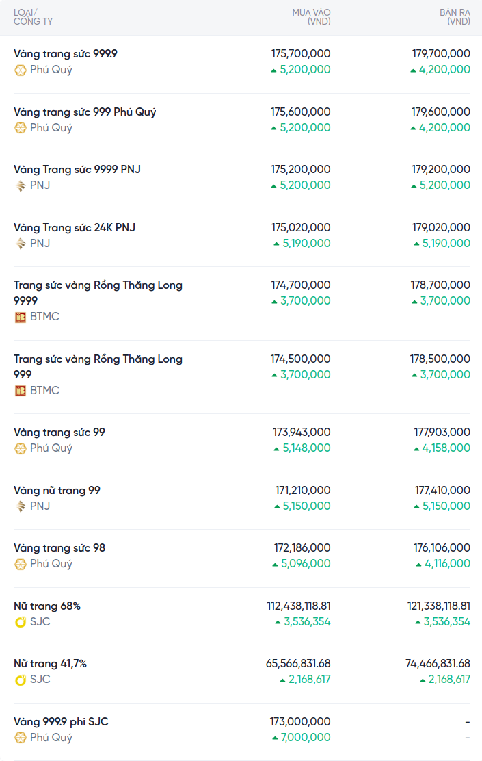
Task: Click Phú Quý logo under Vàng 999.9 phi SJC
Action: (x=21, y=738)
